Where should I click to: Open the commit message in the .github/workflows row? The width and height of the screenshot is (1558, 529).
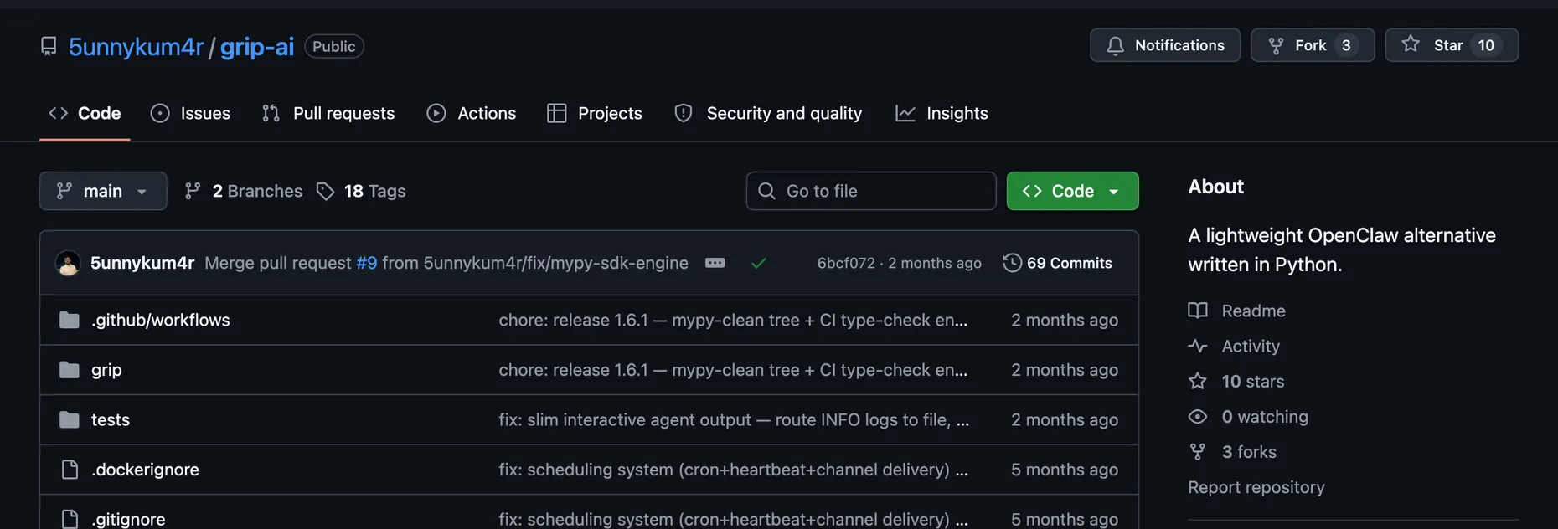[733, 320]
